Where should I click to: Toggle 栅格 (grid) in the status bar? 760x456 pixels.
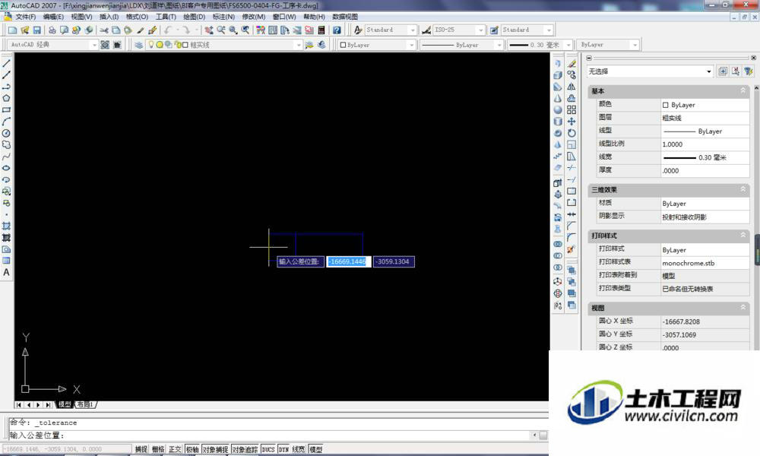157,450
